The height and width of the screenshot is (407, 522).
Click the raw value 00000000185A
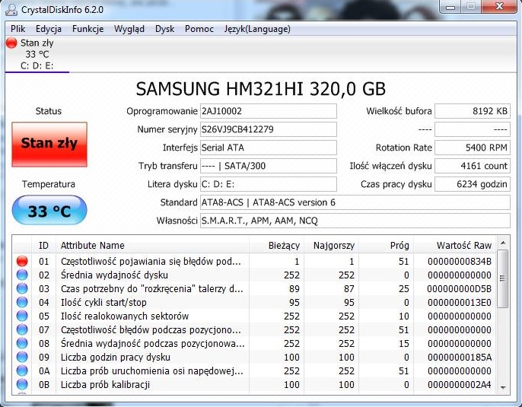coord(460,357)
